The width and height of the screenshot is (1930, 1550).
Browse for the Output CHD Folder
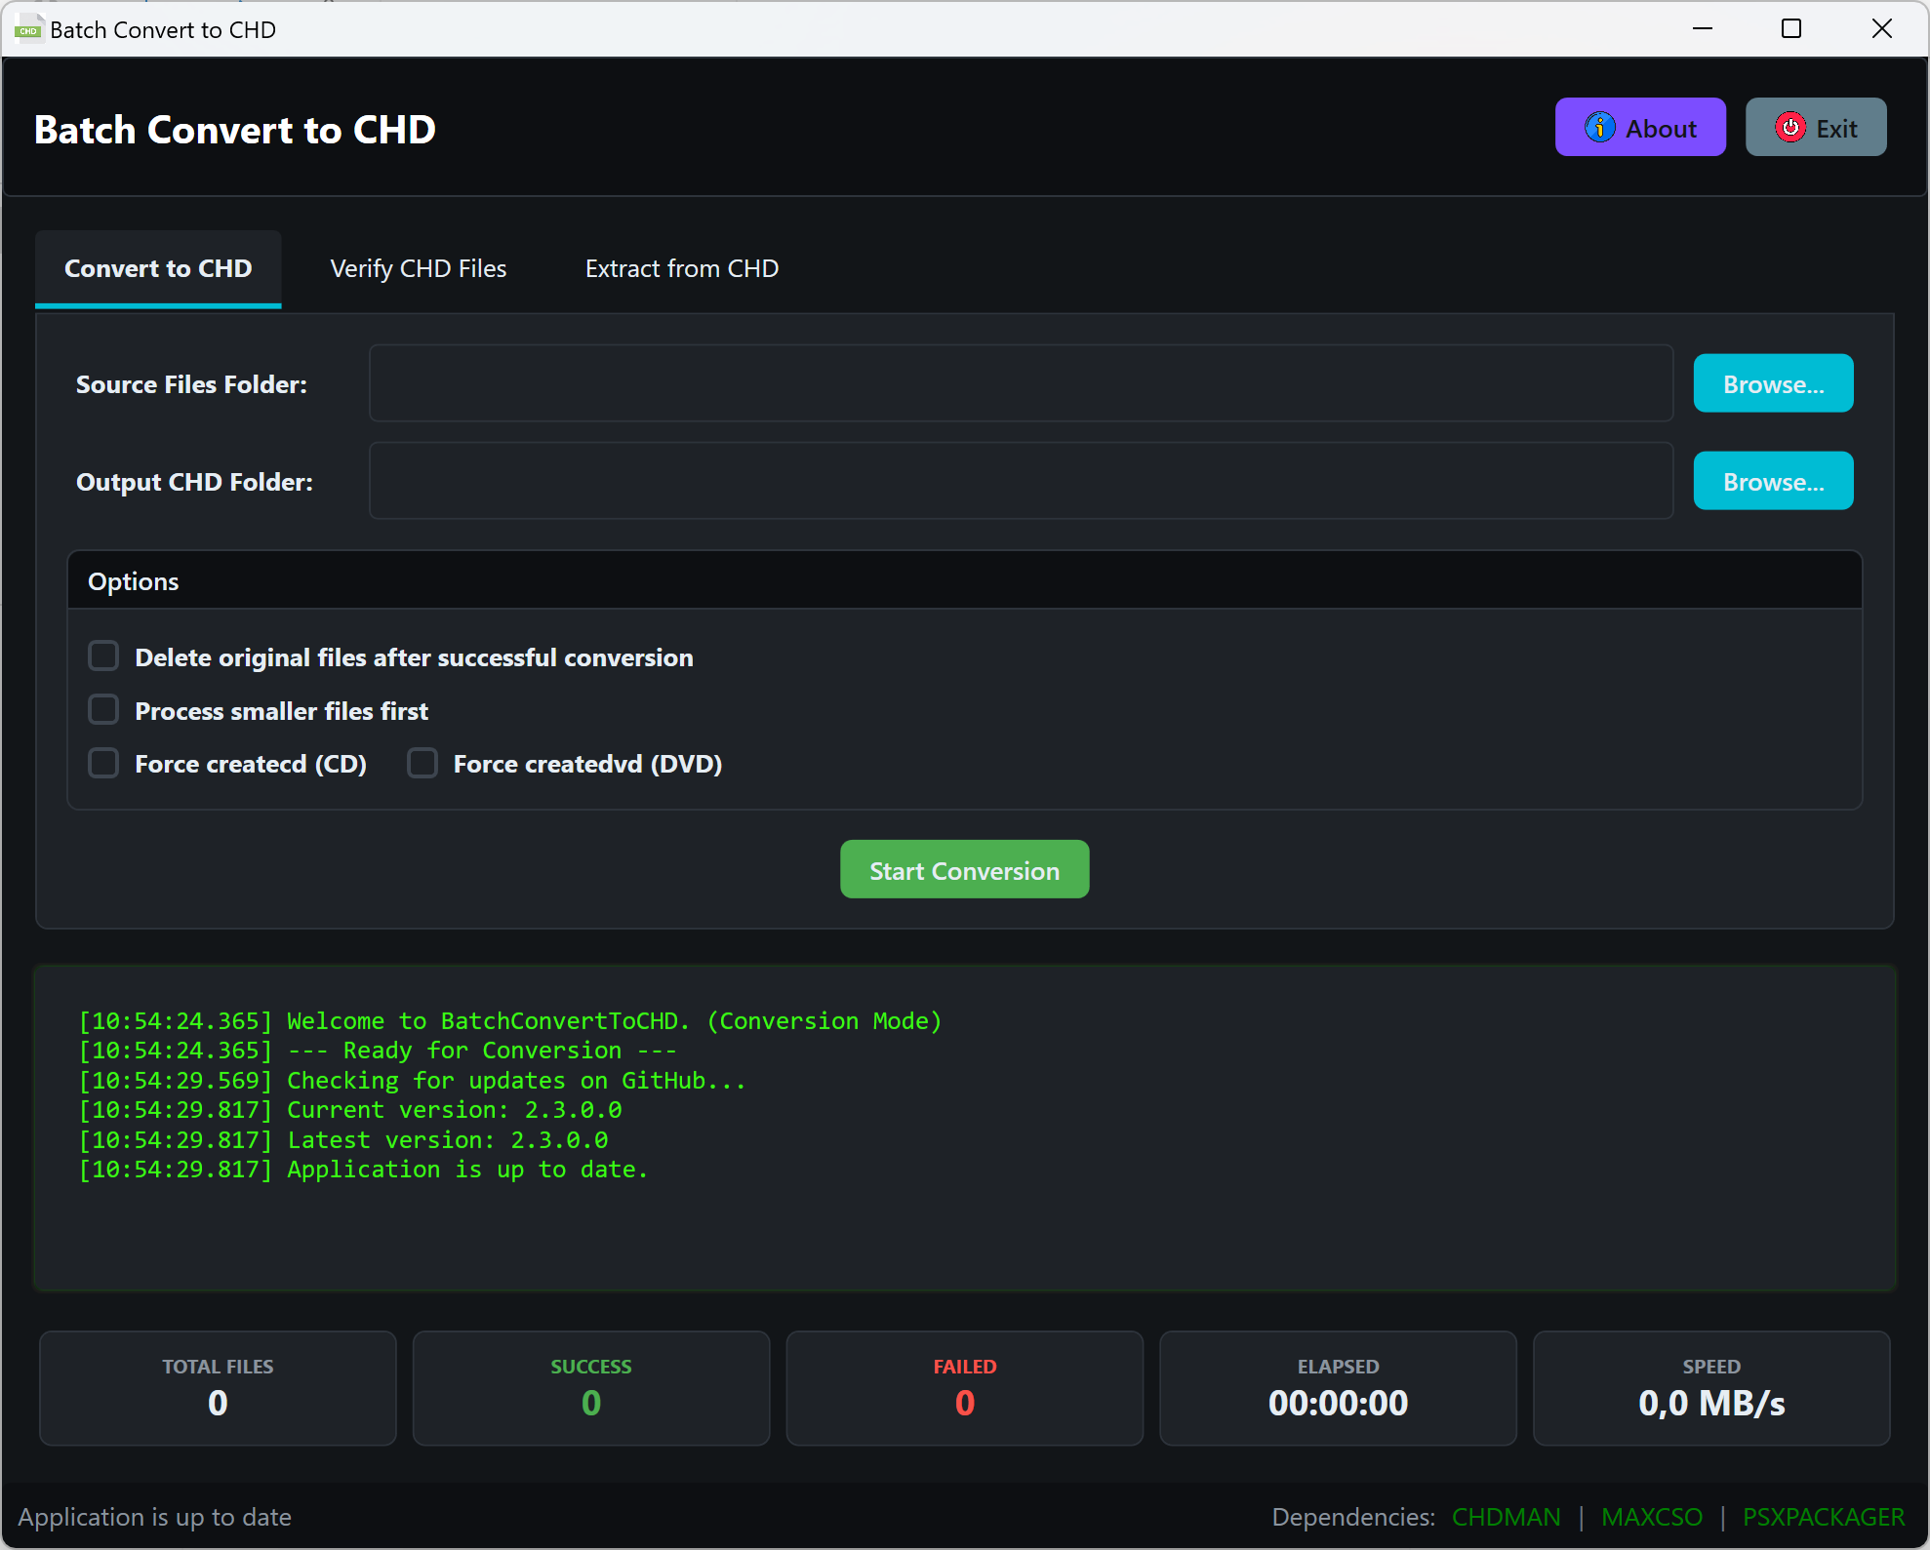(1773, 481)
